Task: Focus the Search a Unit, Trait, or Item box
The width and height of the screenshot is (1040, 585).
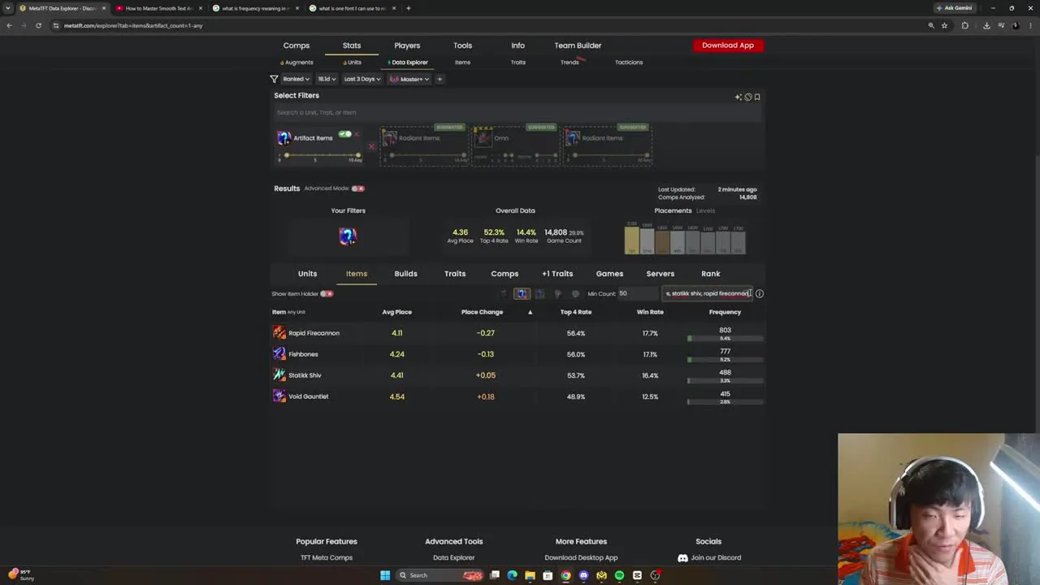Action: click(518, 113)
